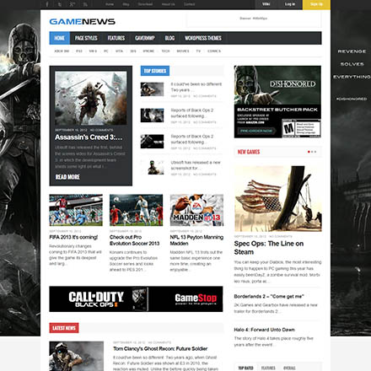The width and height of the screenshot is (371, 371).
Task: Select the second New Games slider dot
Action: click(x=312, y=152)
